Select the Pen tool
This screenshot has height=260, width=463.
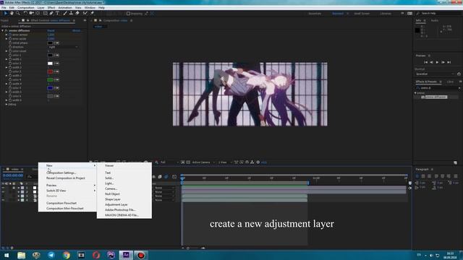(x=51, y=13)
